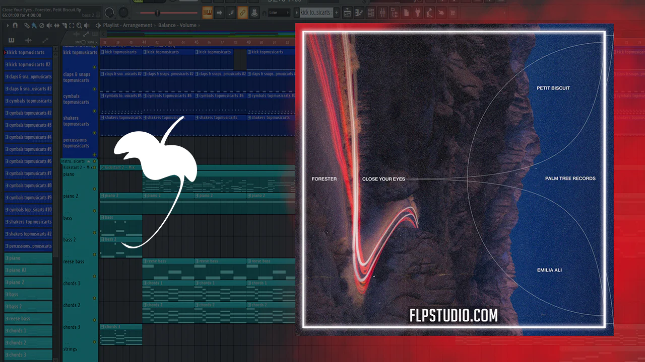645x362 pixels.
Task: Select cymbals topmusicarts #4 in the picker
Action: tap(28, 137)
